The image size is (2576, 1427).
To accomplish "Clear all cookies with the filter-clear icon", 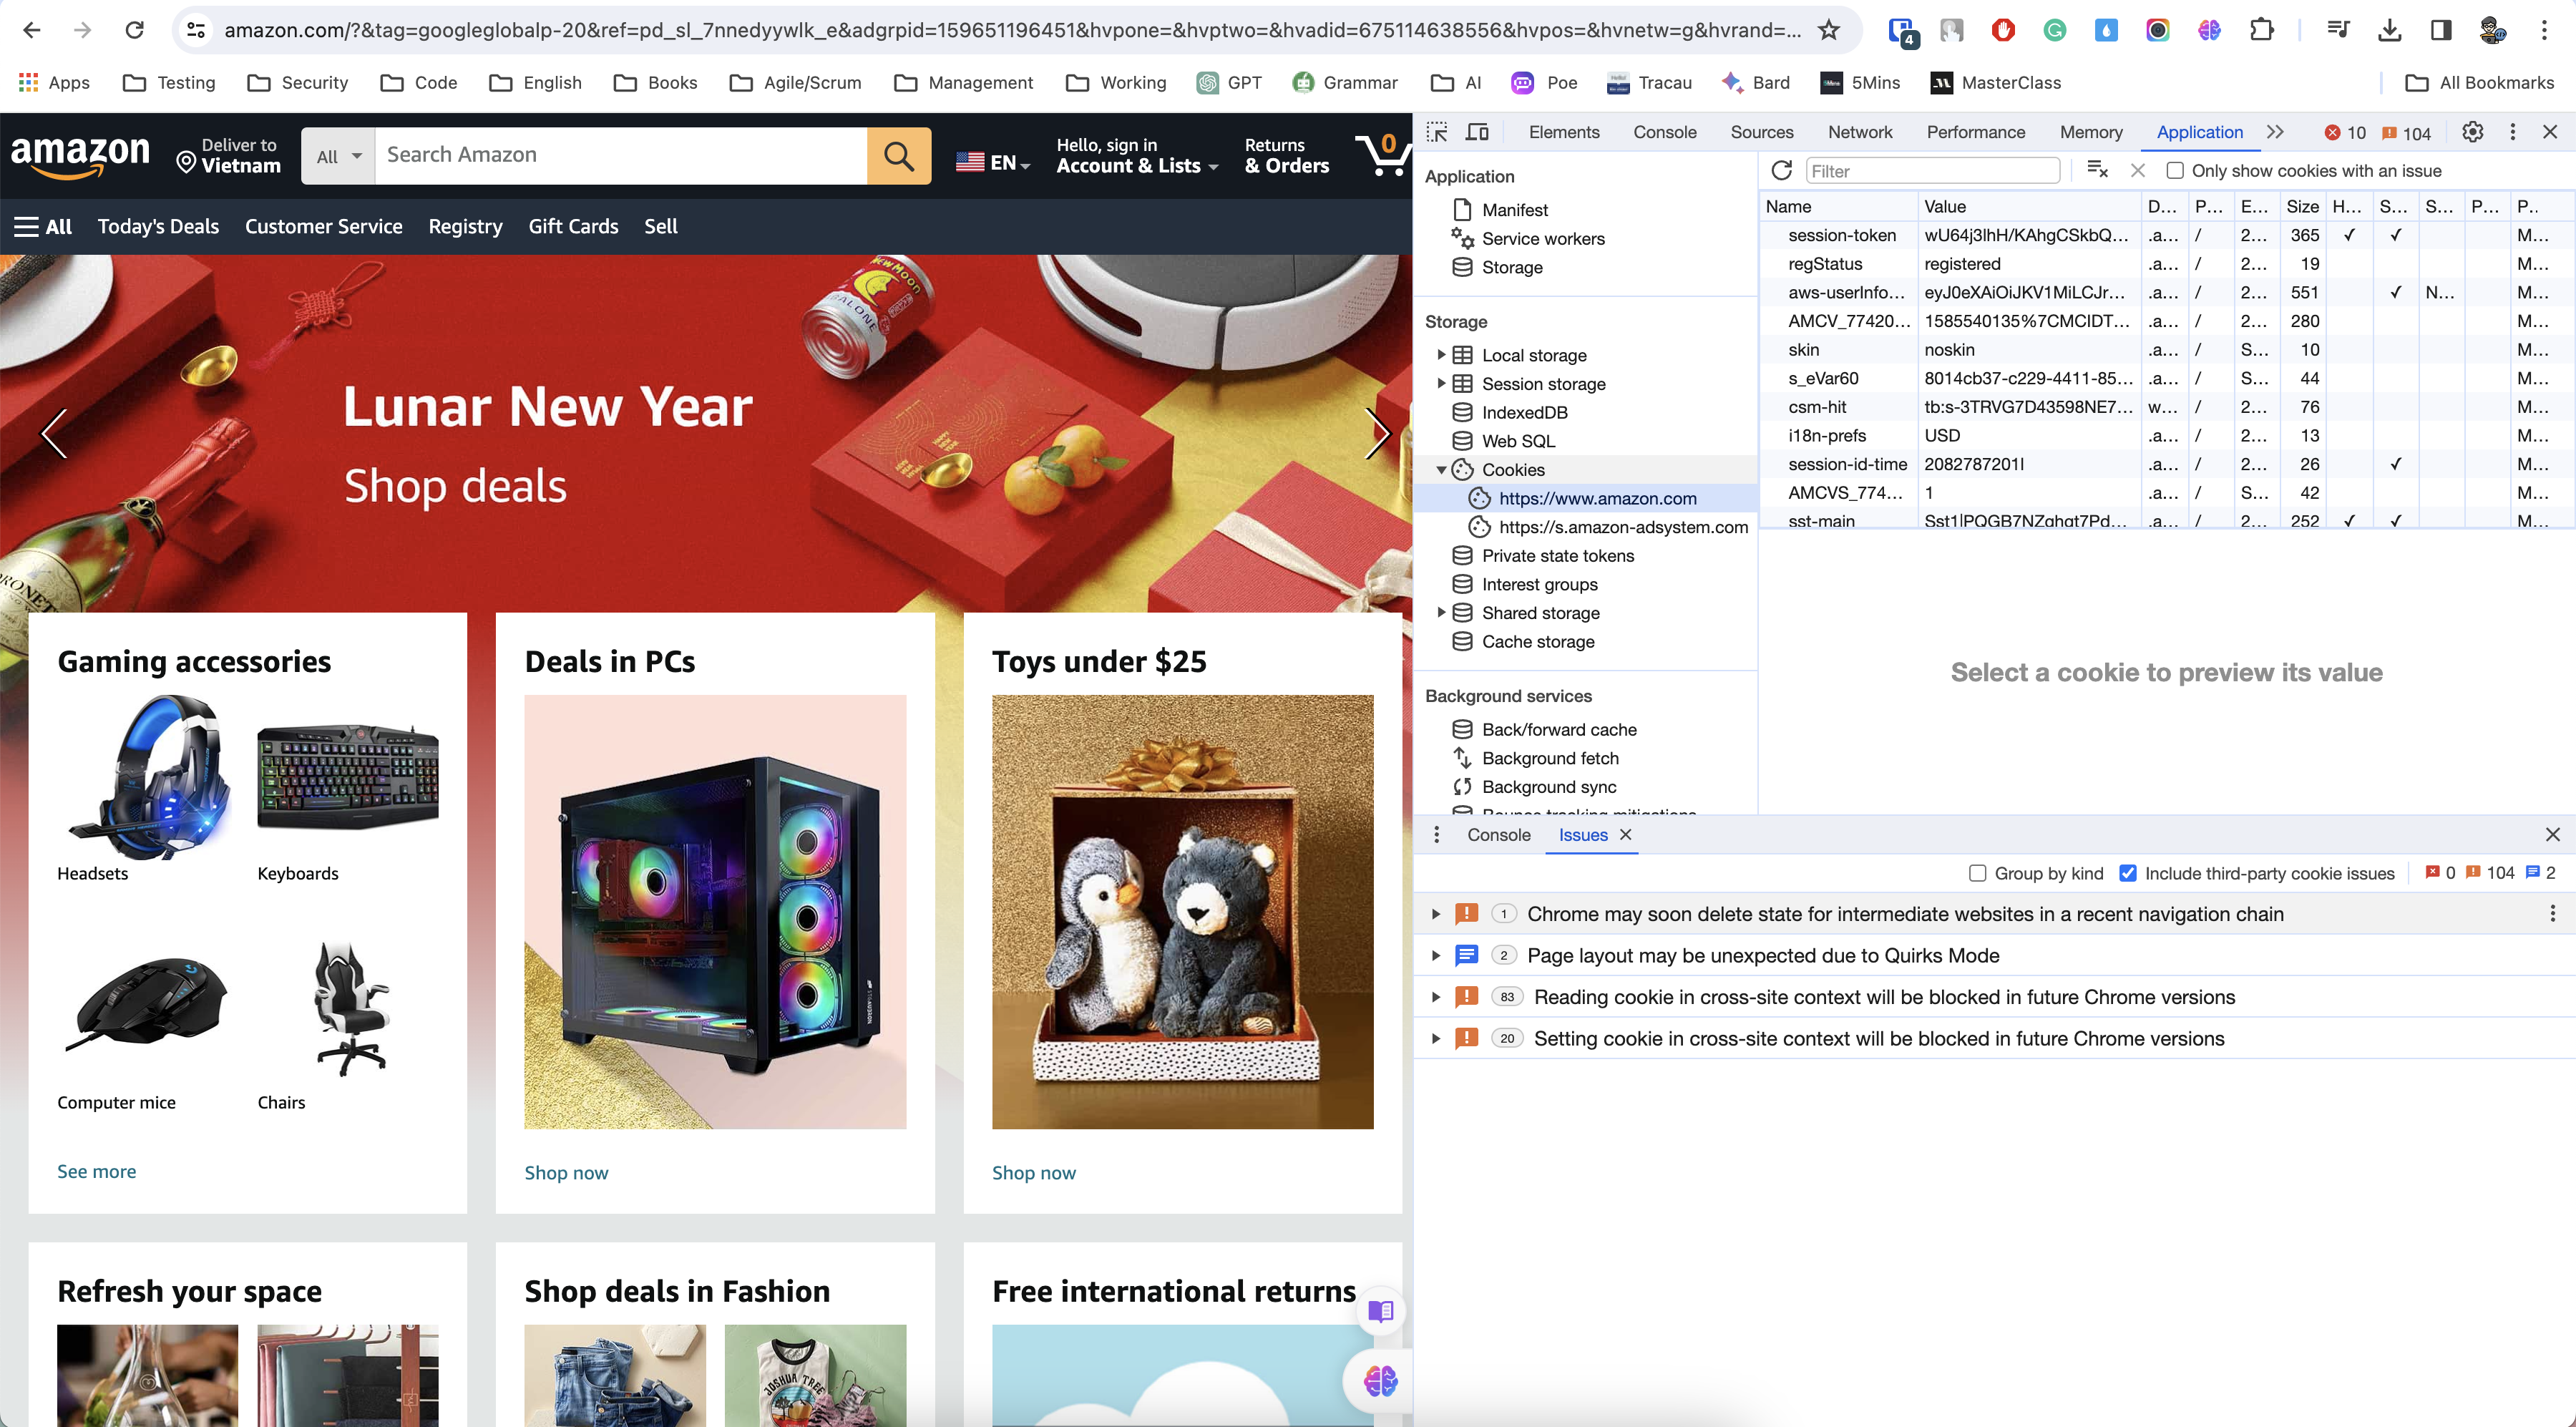I will click(2097, 170).
